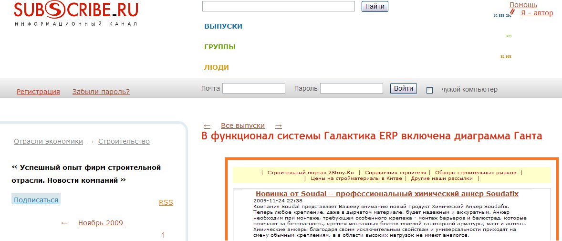Viewport: 562px width, 241px height.
Task: Go to previous issue with left arrow
Action: 207,126
